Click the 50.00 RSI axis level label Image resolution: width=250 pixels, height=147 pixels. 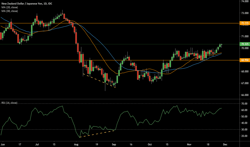tap(244, 117)
